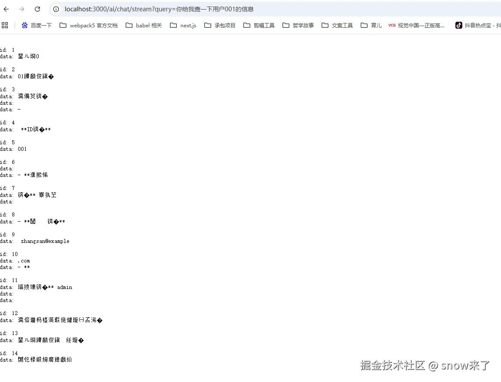Open the 视觉中国 VCG bookmark
501x382 pixels.
[416, 25]
